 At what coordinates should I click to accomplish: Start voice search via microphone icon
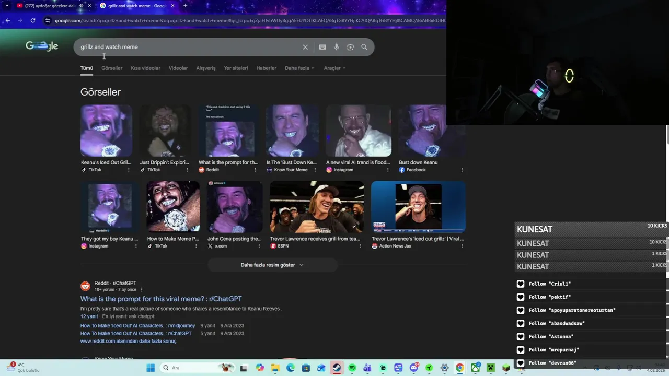[x=336, y=47]
